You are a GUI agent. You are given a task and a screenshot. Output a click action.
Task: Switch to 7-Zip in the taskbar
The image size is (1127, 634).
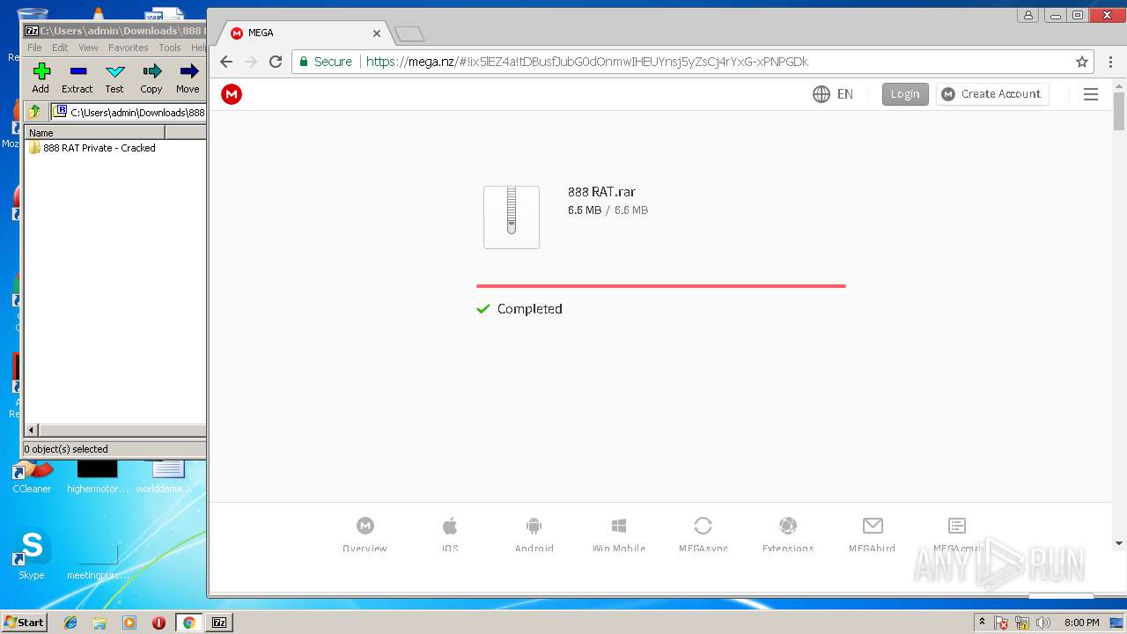click(x=219, y=623)
